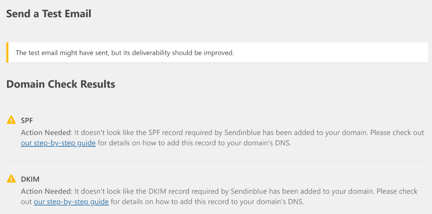Click the Send a Test Email heading
432x214 pixels.
point(49,14)
